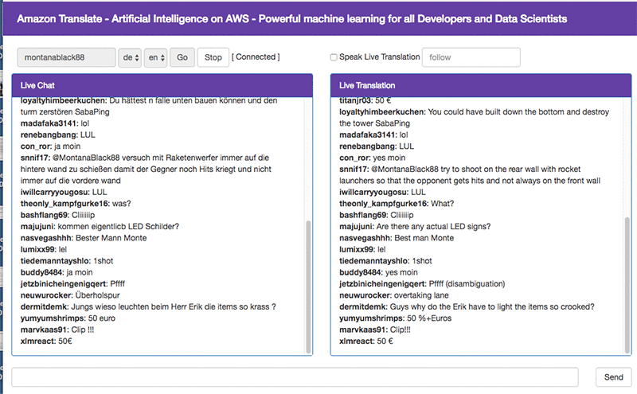Click the follow input field
Image resolution: width=637 pixels, height=394 pixels.
pos(471,57)
